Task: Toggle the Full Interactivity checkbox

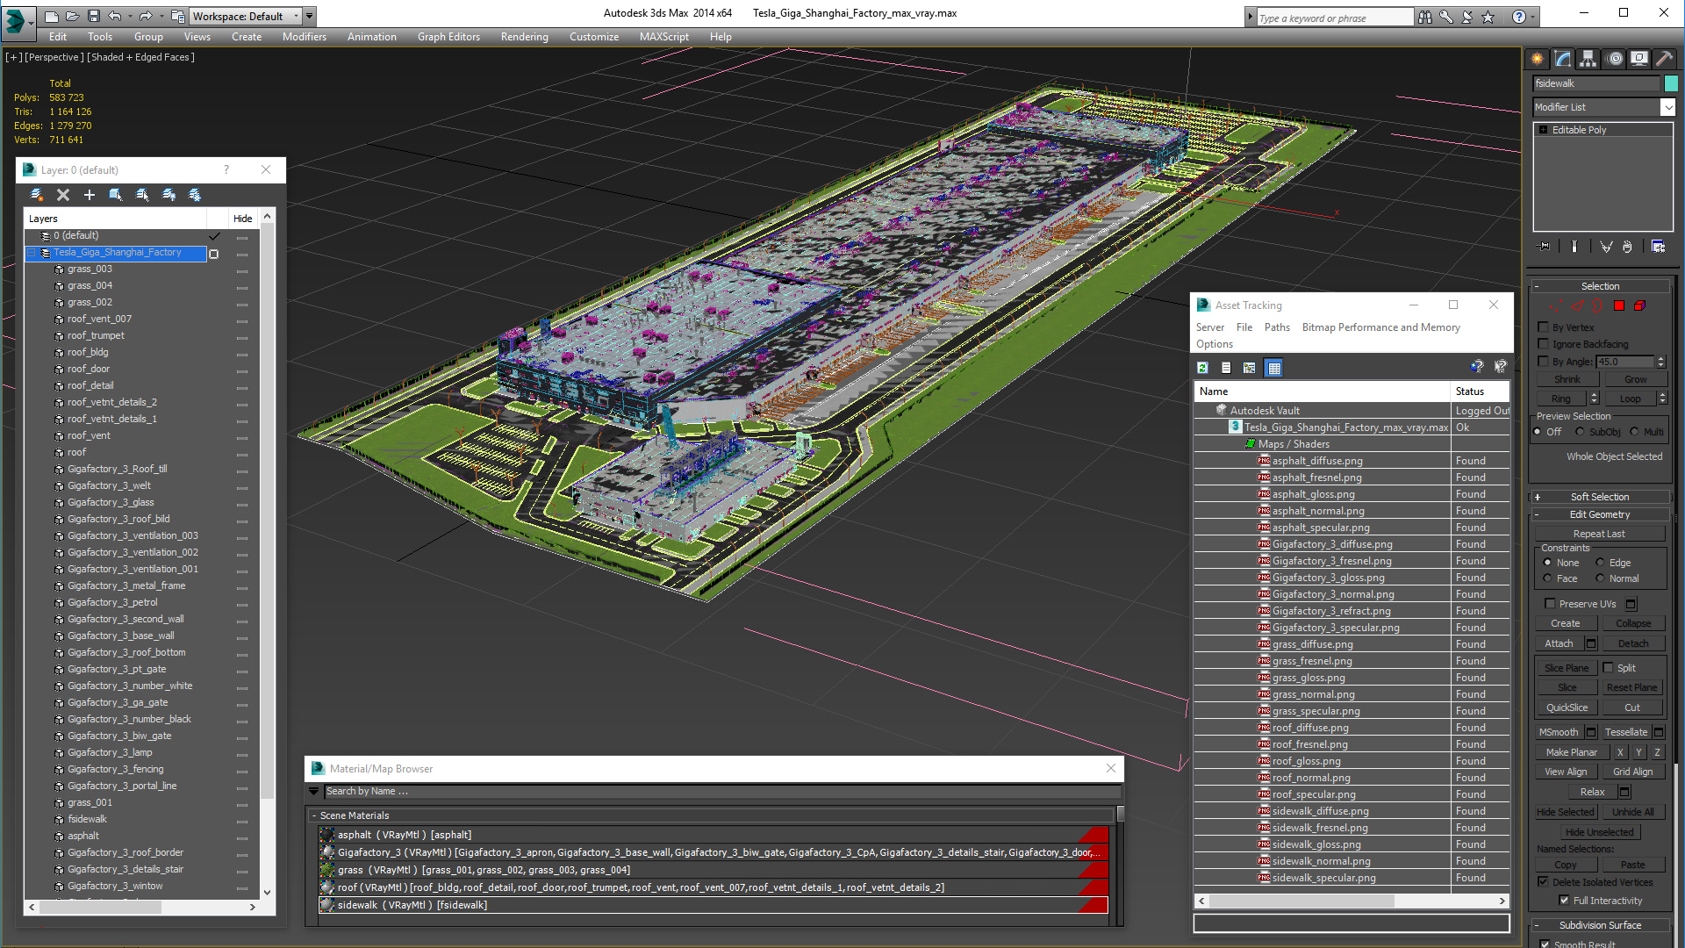Action: pos(1564,900)
